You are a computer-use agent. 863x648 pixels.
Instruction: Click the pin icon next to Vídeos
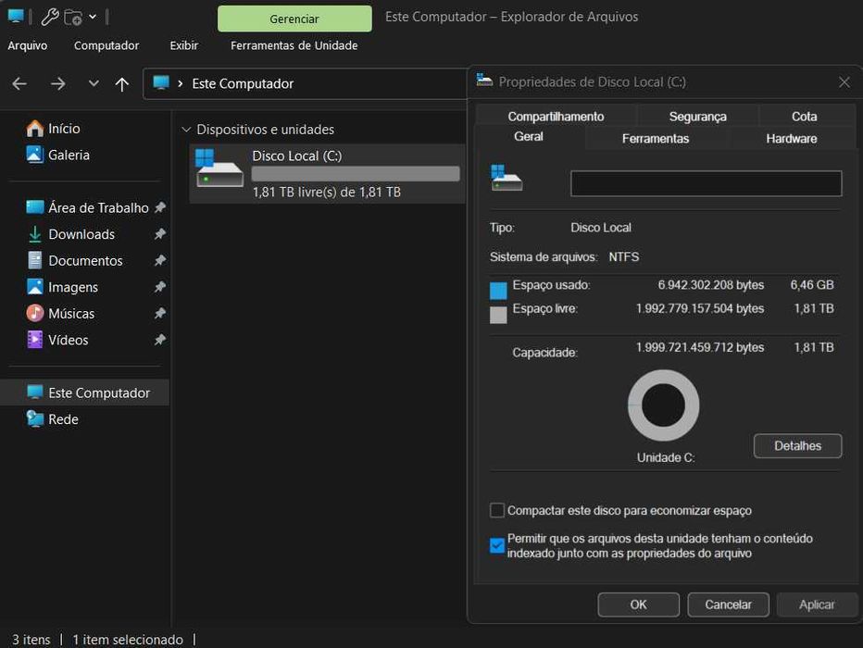pyautogui.click(x=159, y=340)
